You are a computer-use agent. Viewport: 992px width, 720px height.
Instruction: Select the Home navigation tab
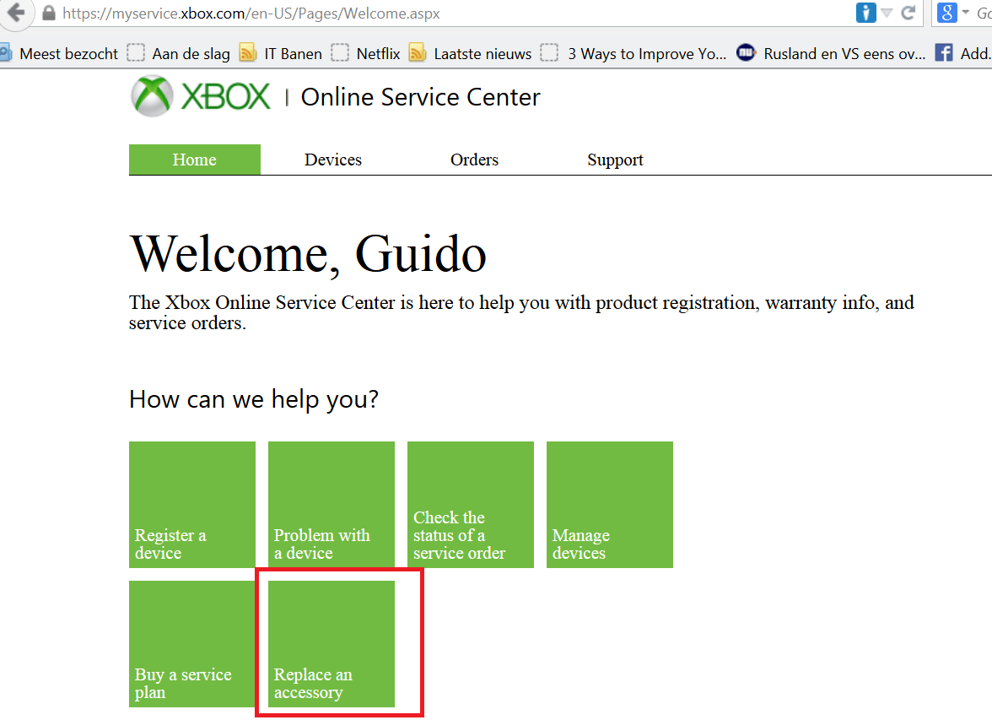pos(195,160)
